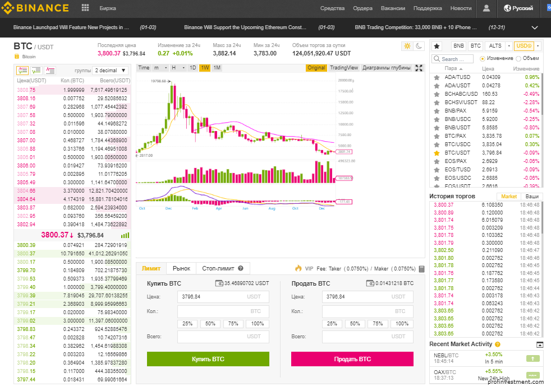The height and width of the screenshot is (387, 551).
Task: Select the 1W chart interval
Action: click(x=205, y=68)
